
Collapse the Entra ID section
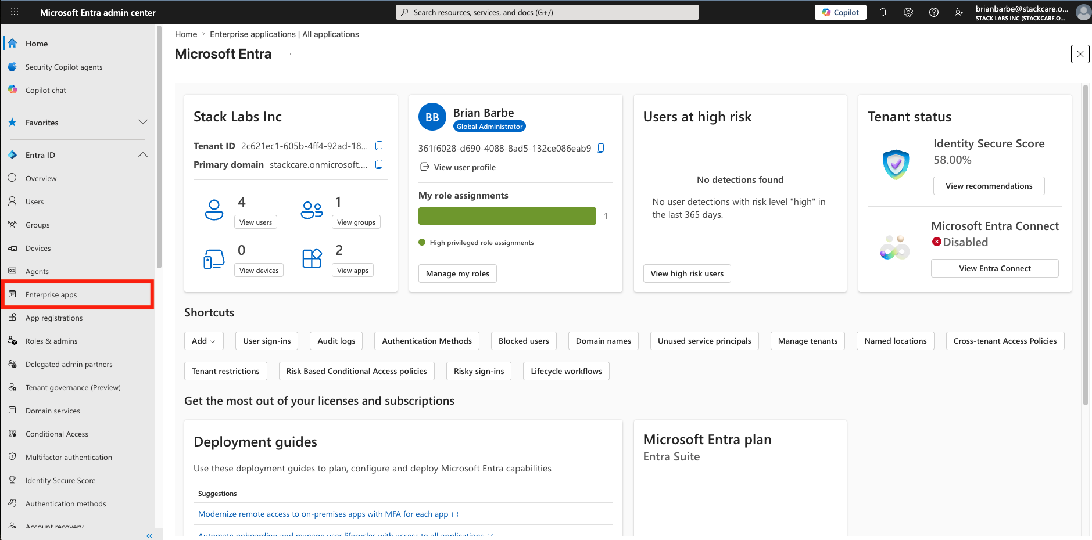click(x=142, y=155)
